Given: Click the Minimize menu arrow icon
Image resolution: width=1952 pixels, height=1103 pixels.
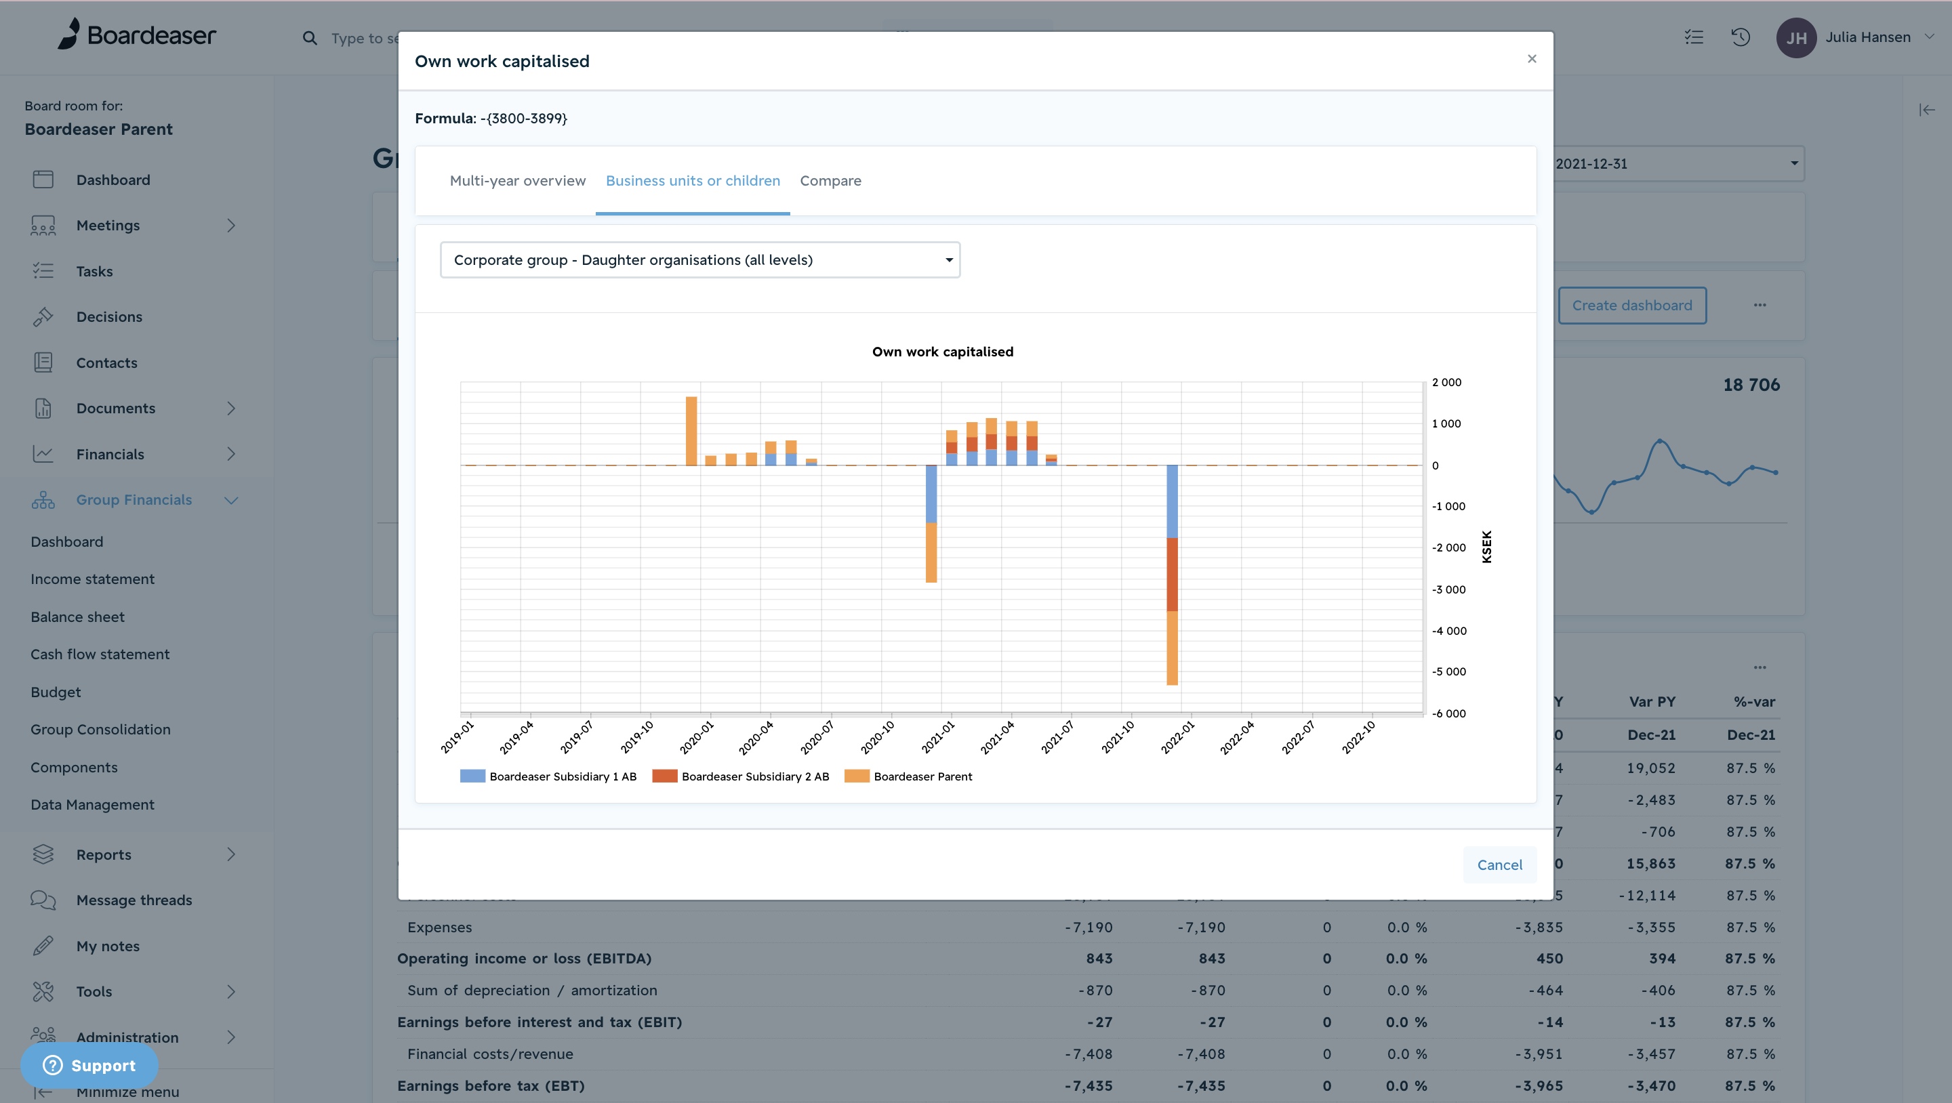Looking at the screenshot, I should 43,1091.
